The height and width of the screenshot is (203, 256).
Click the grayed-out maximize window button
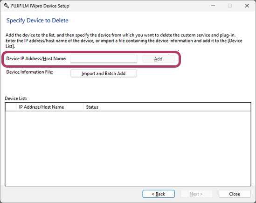point(230,6)
